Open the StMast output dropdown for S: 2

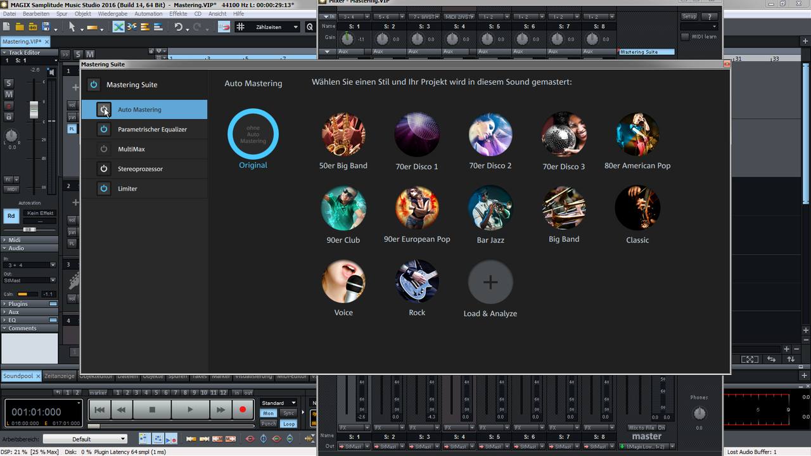pyautogui.click(x=390, y=446)
